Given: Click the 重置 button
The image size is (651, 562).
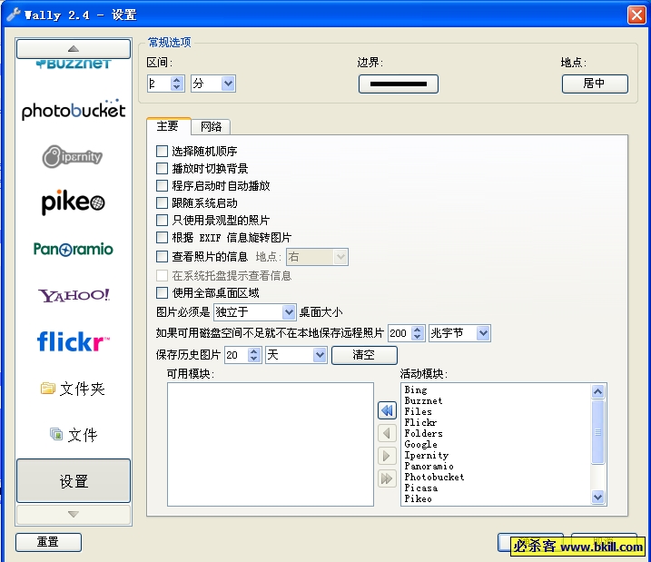Looking at the screenshot, I should tap(48, 542).
